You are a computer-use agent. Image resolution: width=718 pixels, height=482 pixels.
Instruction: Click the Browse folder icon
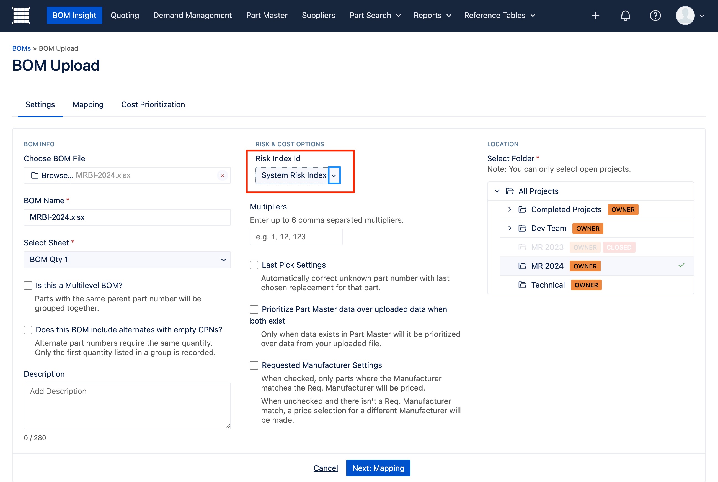click(x=35, y=175)
